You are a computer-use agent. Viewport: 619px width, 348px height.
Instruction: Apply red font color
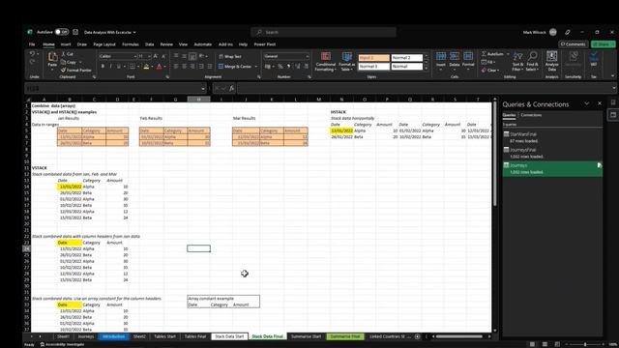click(159, 67)
